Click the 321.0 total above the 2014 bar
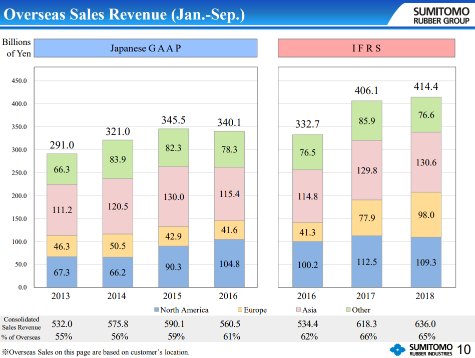 click(118, 131)
